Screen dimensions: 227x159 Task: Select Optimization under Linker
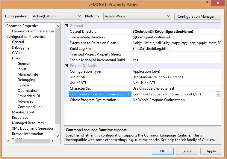click(28, 91)
